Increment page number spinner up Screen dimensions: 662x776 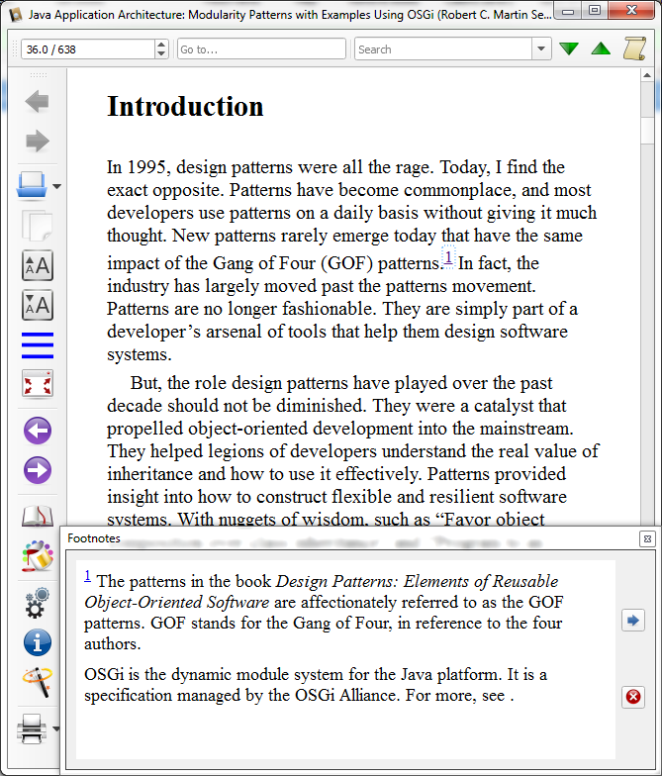[161, 45]
